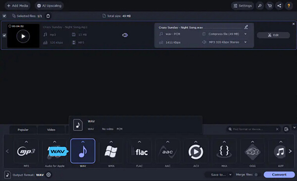Click the device detection icon

click(287, 129)
